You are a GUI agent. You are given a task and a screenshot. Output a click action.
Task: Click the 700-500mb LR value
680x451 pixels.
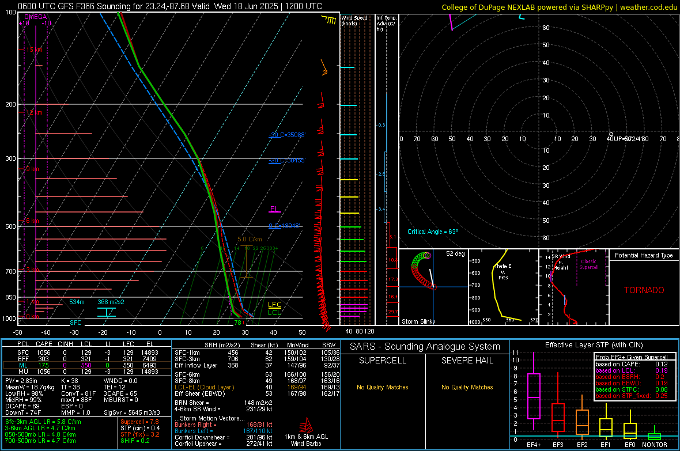[x=40, y=441]
